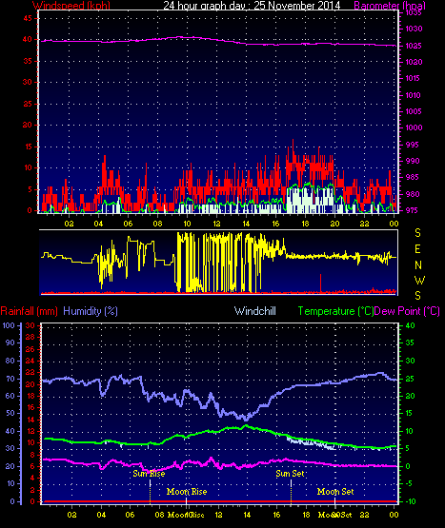Click the N wind direction label
This screenshot has width=445, height=528.
pos(418,265)
